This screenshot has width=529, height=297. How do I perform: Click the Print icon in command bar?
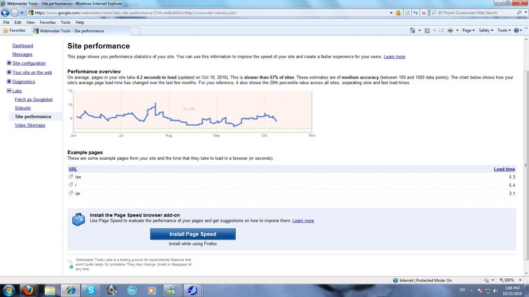click(x=450, y=31)
